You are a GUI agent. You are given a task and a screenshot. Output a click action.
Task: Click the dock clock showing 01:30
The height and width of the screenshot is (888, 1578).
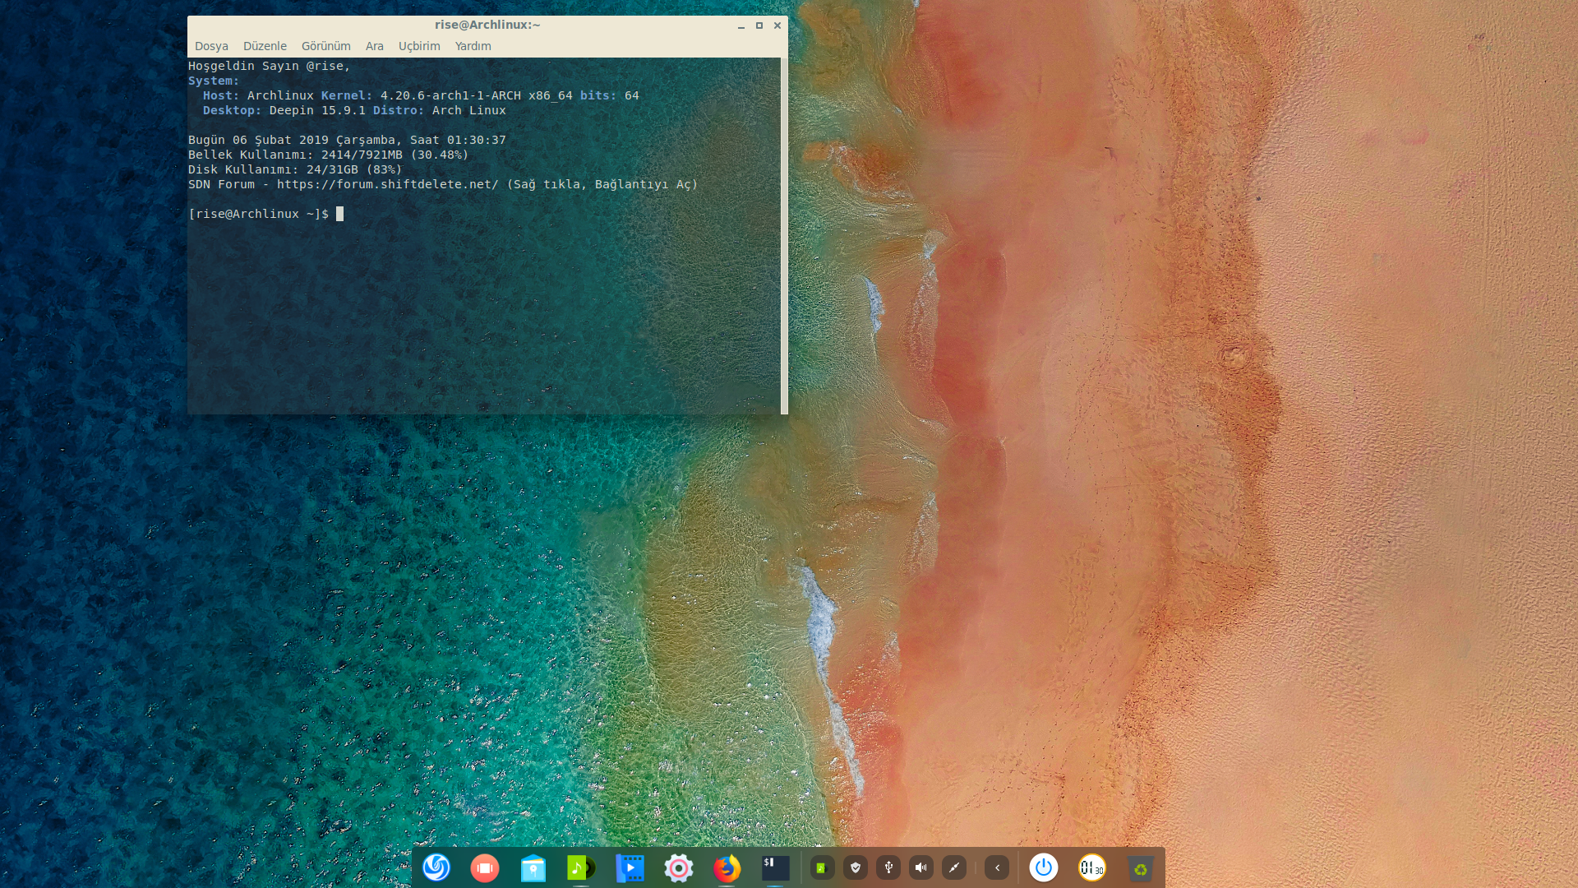(1092, 867)
